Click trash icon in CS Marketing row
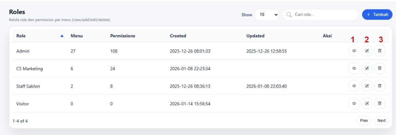Viewport: 396px width, 135px height. (380, 68)
